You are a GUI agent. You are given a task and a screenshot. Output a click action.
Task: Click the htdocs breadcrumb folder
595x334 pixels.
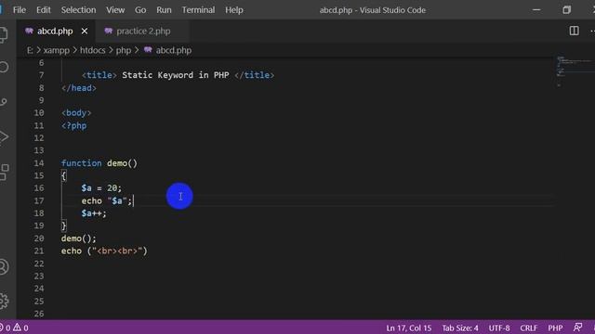[93, 50]
